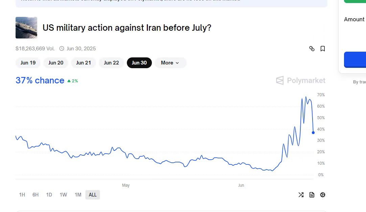
Task: Choose the Jun 22 date tab
Action: pos(111,63)
